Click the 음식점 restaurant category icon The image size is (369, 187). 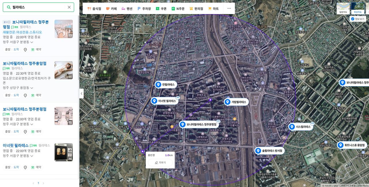[89, 9]
